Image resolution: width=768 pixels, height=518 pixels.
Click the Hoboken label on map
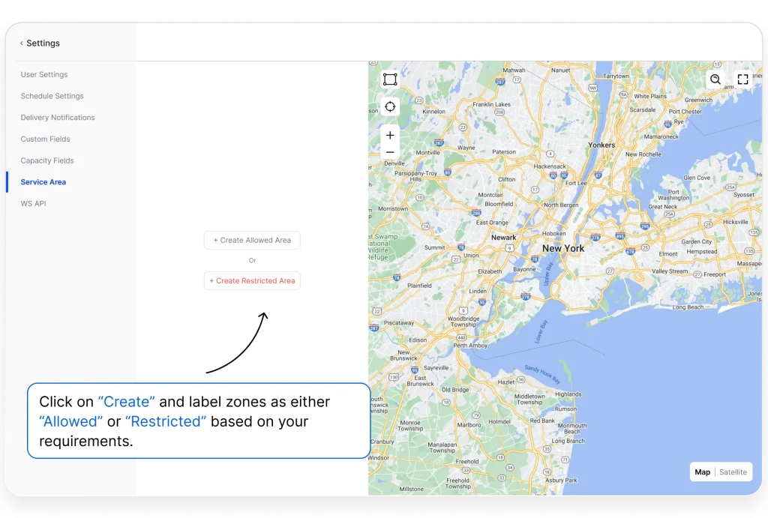pos(554,234)
